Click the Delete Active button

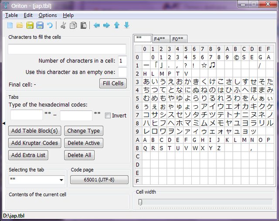click(x=84, y=143)
